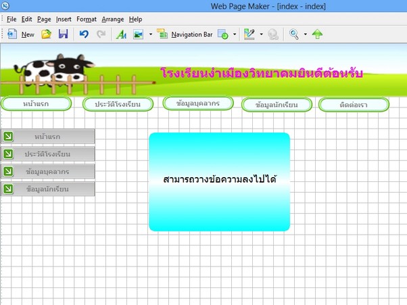This screenshot has width=407, height=305.
Task: Undo the last action
Action: point(84,34)
